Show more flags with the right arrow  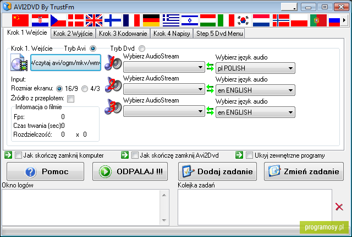pyautogui.click(x=344, y=20)
